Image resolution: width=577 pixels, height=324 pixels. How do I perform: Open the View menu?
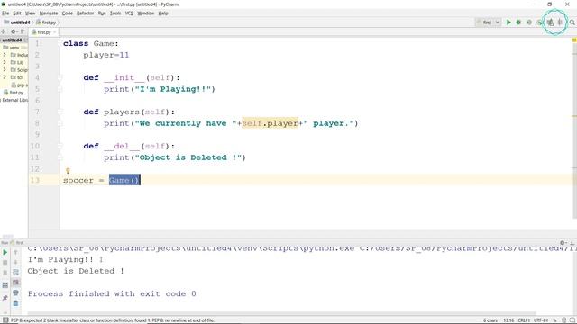pyautogui.click(x=30, y=13)
